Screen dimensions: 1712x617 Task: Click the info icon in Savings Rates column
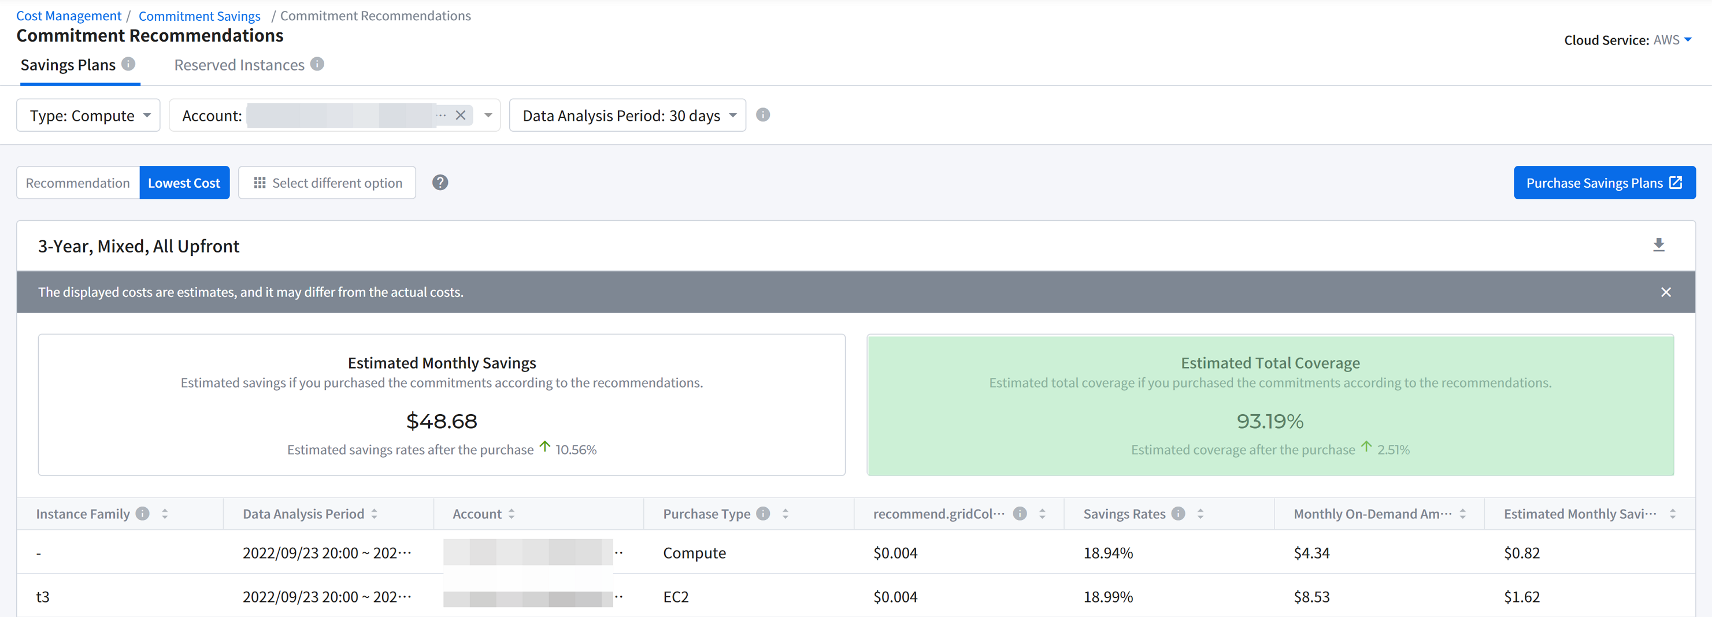[1179, 514]
